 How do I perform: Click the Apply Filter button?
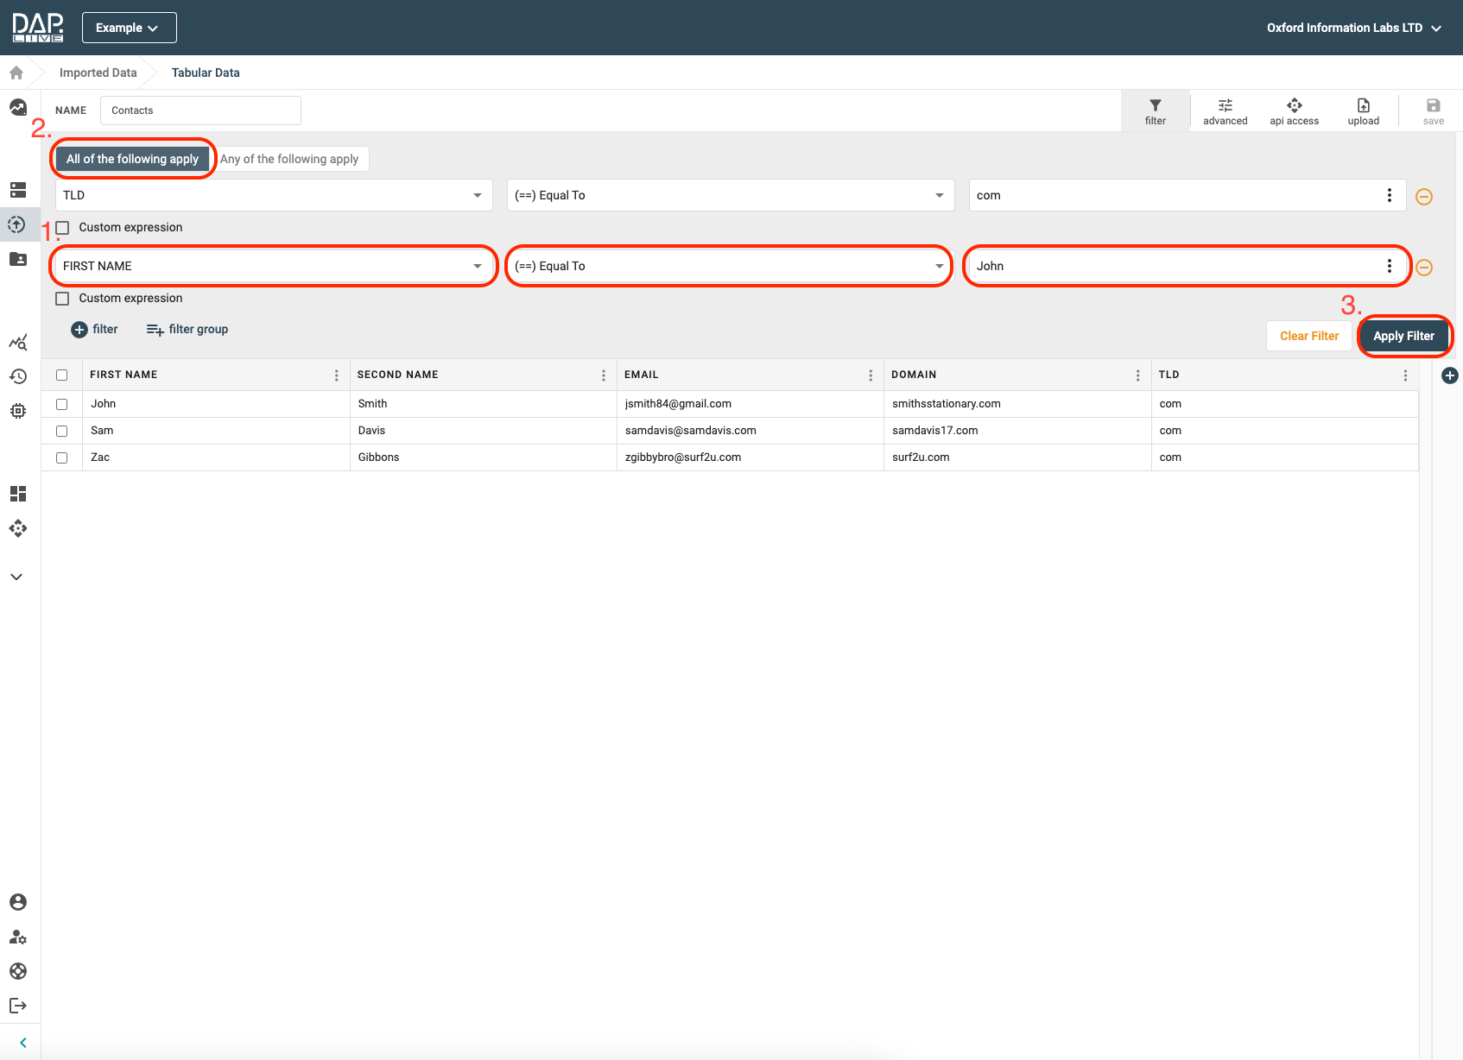click(1403, 336)
